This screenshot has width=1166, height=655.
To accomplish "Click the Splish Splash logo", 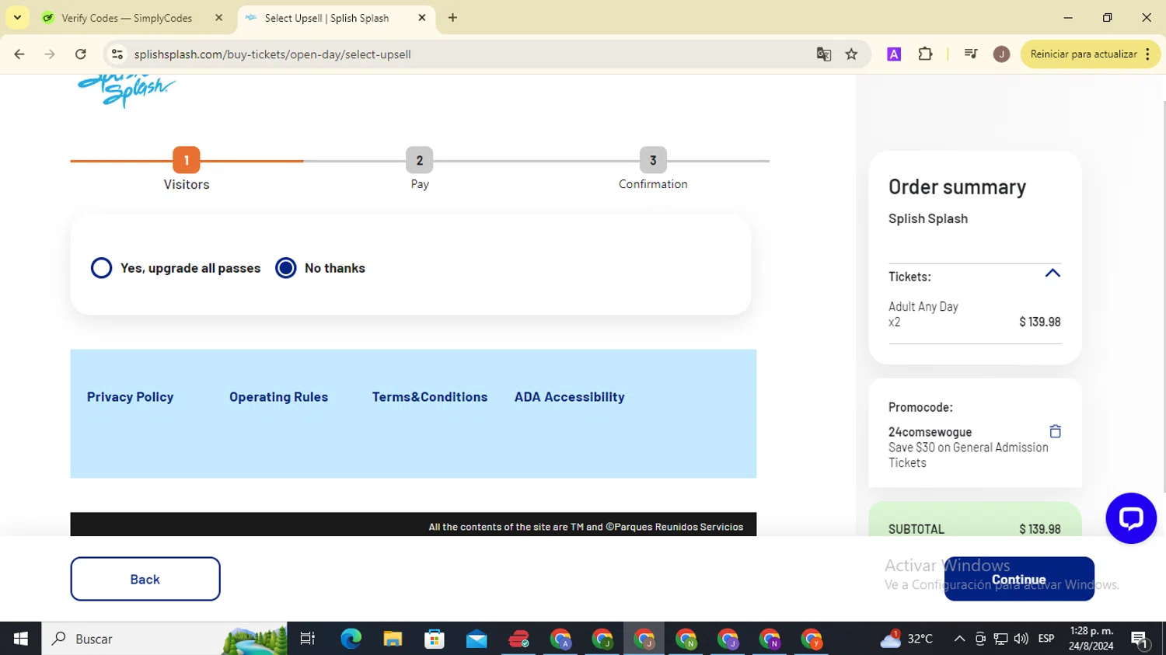I will point(127,91).
